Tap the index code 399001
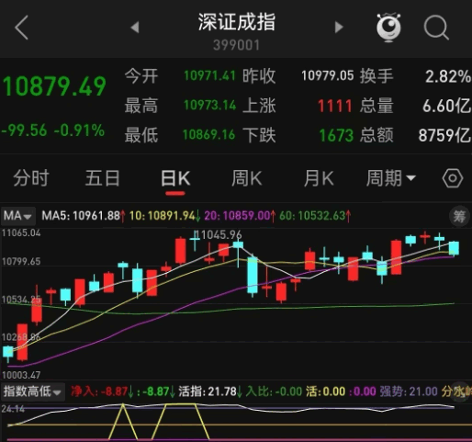The image size is (472, 442). point(236,45)
